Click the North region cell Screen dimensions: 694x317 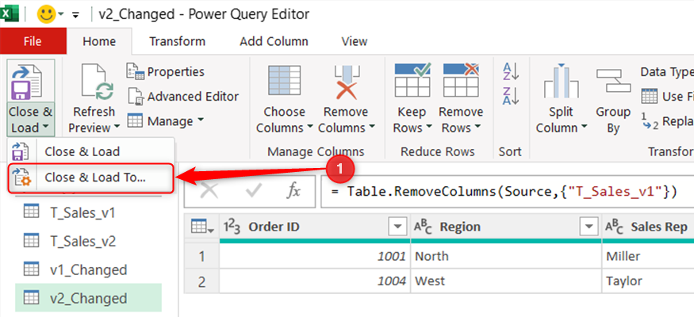506,256
